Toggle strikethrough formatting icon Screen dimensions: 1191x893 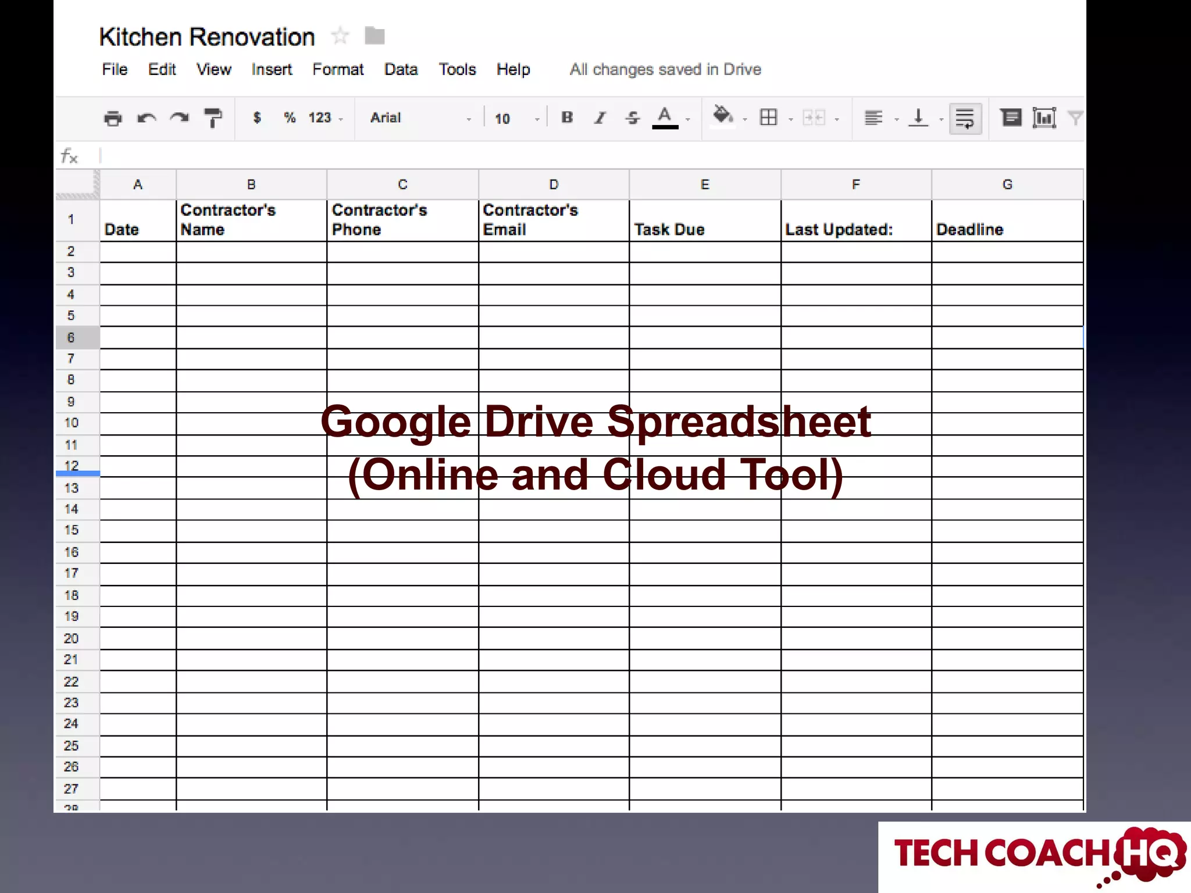633,118
